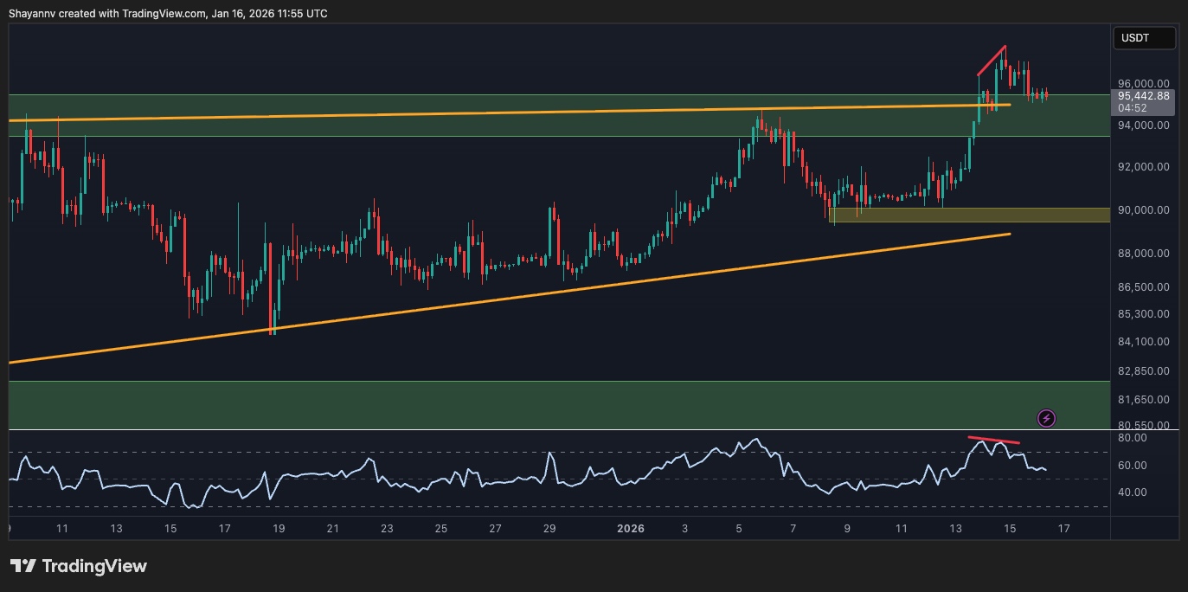This screenshot has width=1188, height=592.
Task: Click the 96,000.00 price axis label
Action: 1143,84
